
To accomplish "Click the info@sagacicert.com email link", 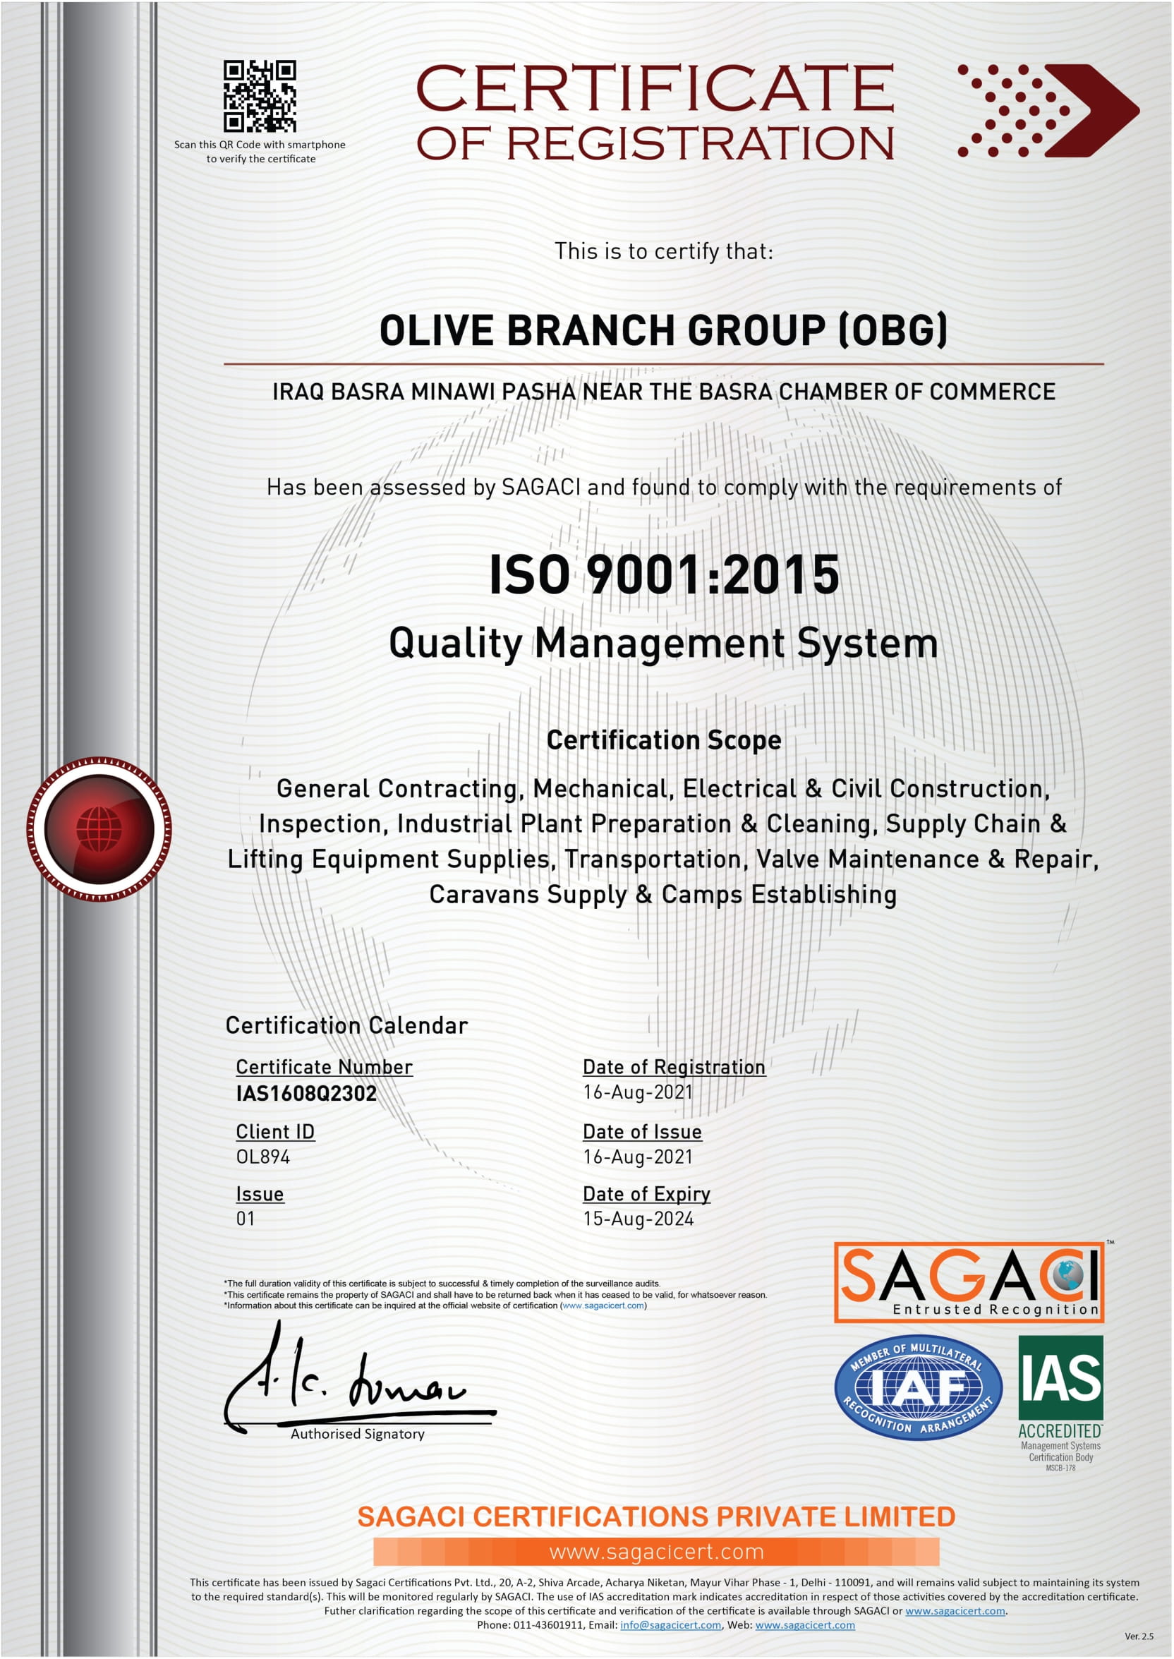I will click(670, 1625).
